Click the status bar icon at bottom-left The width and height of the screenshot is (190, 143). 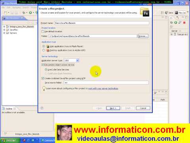(x=5, y=134)
